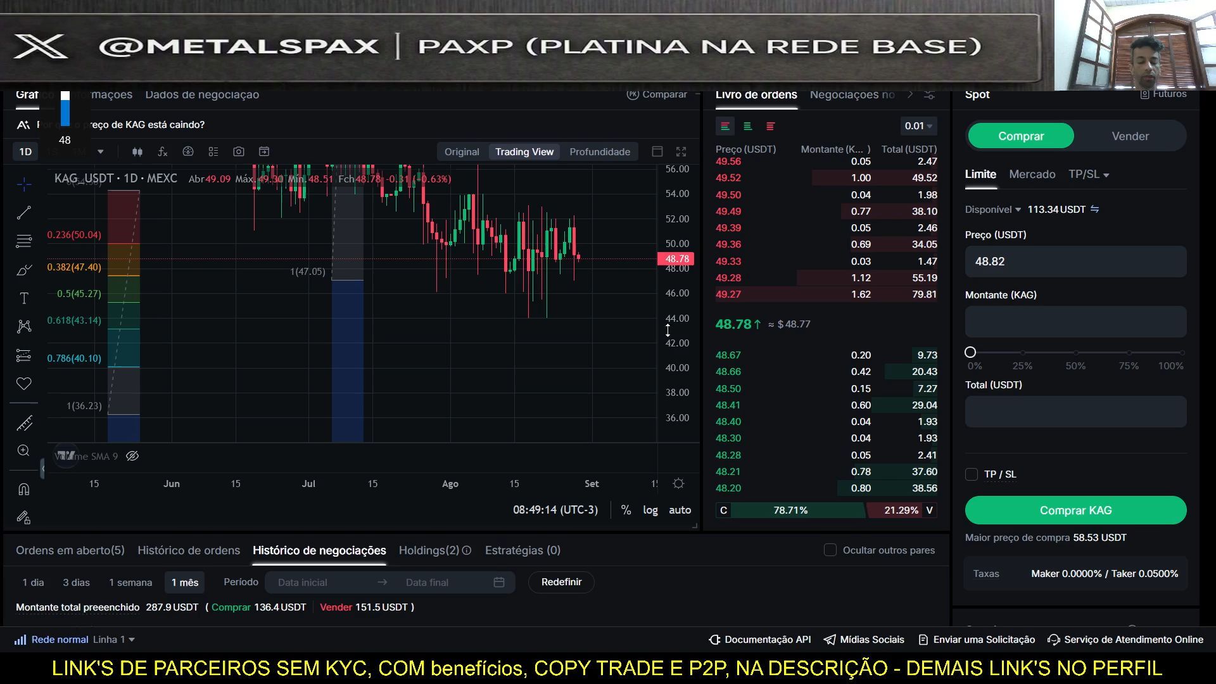Expand chart to fullscreen
1216x684 pixels.
681,152
